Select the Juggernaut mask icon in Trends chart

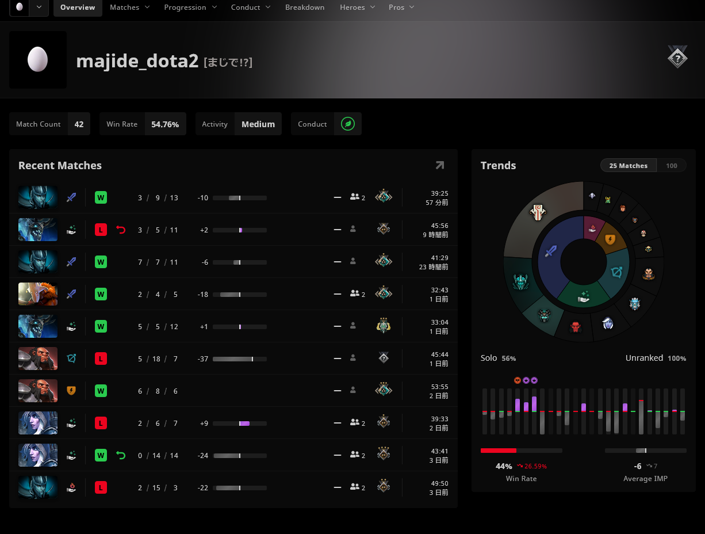point(538,212)
